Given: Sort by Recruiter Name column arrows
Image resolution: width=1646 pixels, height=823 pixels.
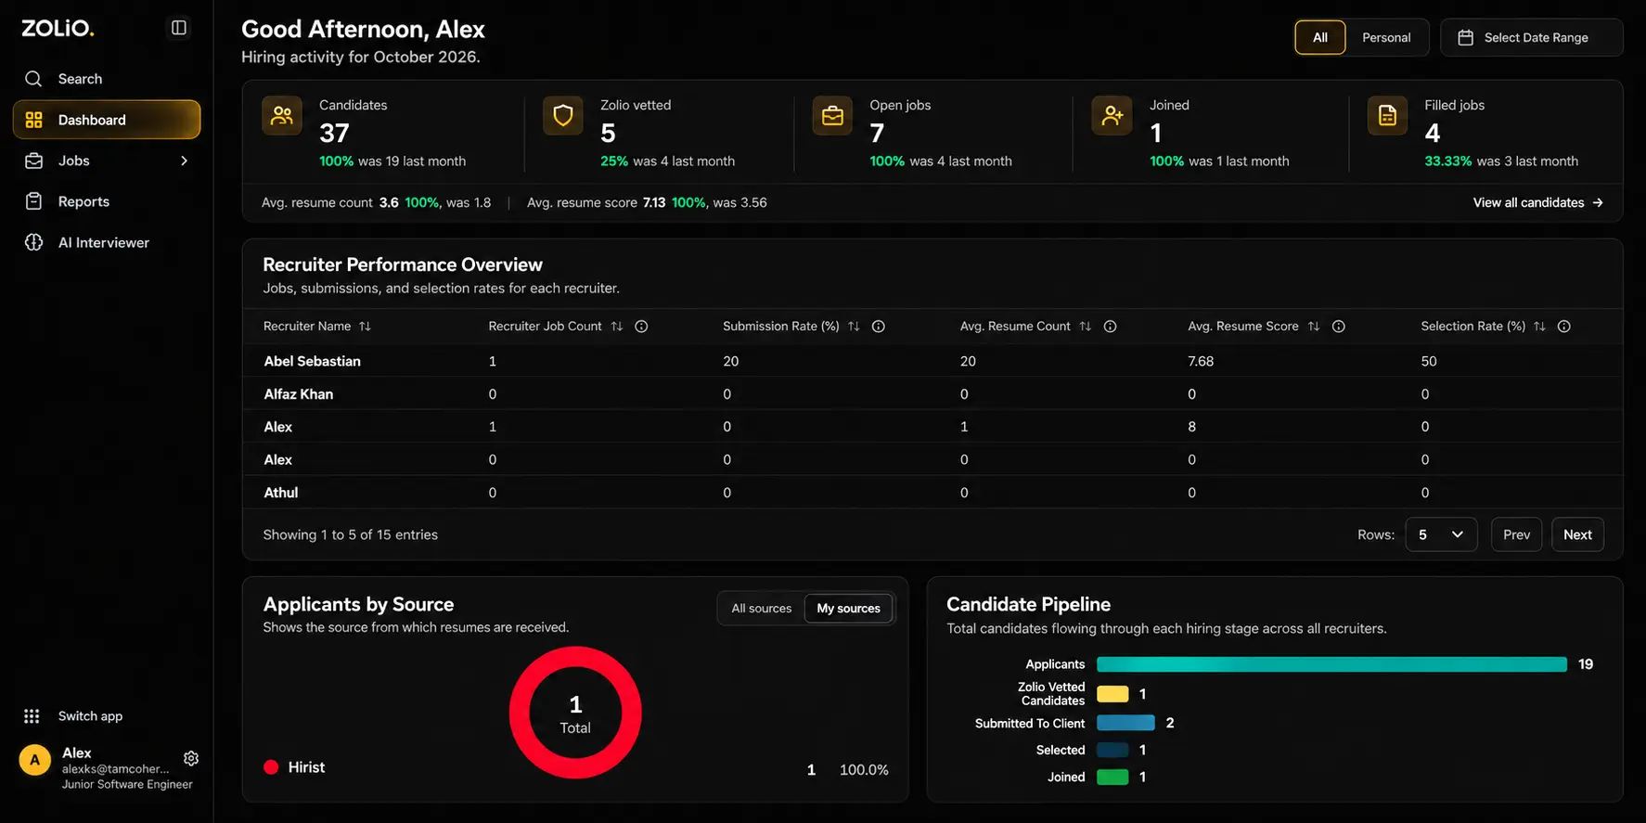Looking at the screenshot, I should coord(365,327).
